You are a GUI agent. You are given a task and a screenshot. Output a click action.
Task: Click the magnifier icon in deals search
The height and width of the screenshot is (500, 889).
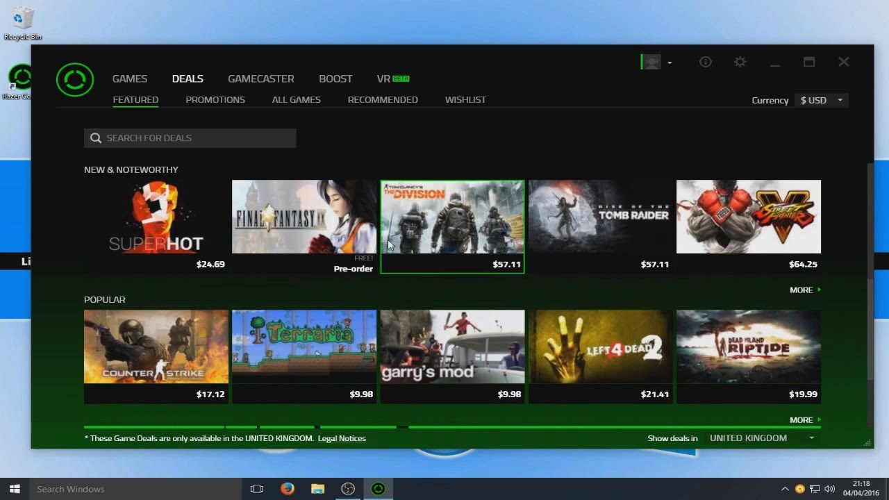coord(96,138)
